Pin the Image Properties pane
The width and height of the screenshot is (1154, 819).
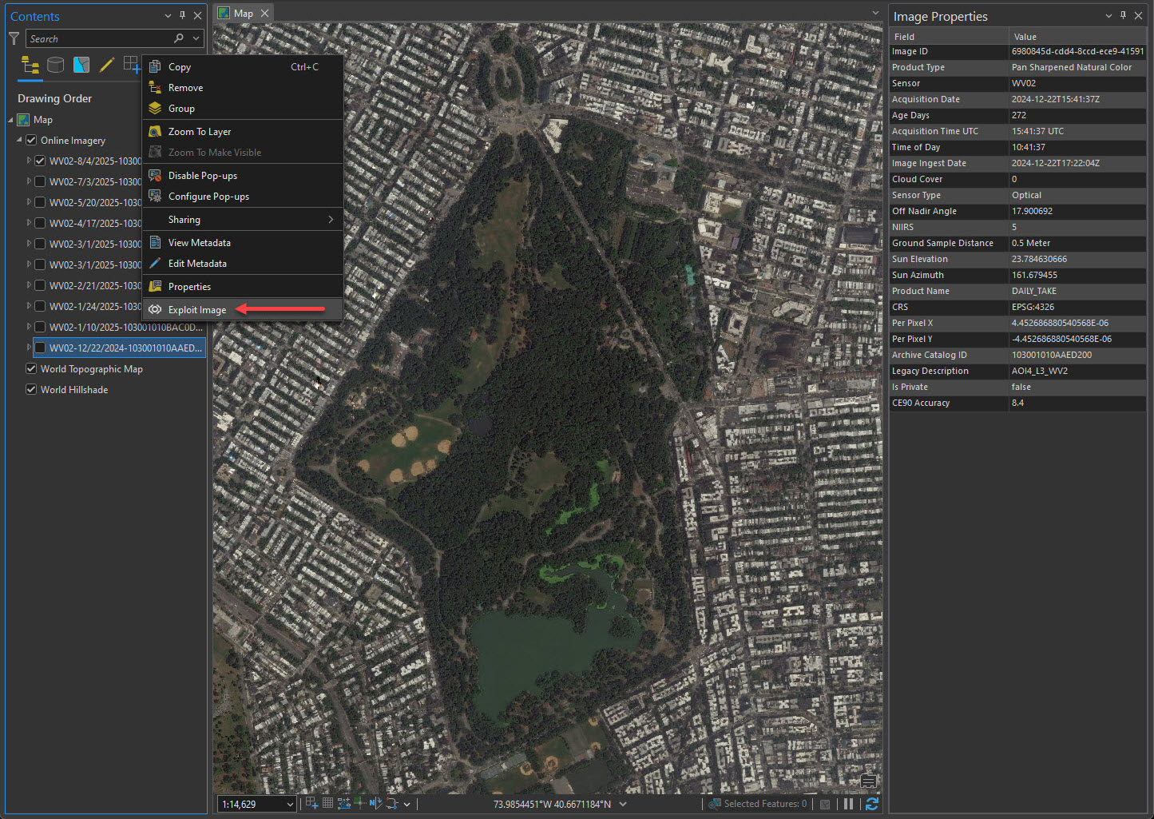(1124, 16)
